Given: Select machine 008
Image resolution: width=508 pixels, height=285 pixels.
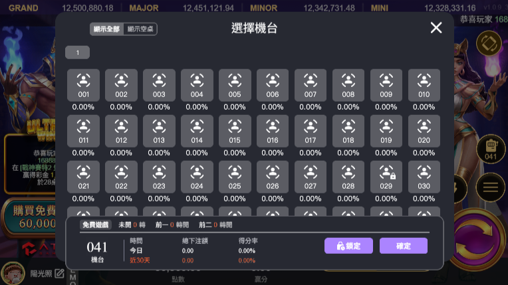Looking at the screenshot, I should point(348,85).
